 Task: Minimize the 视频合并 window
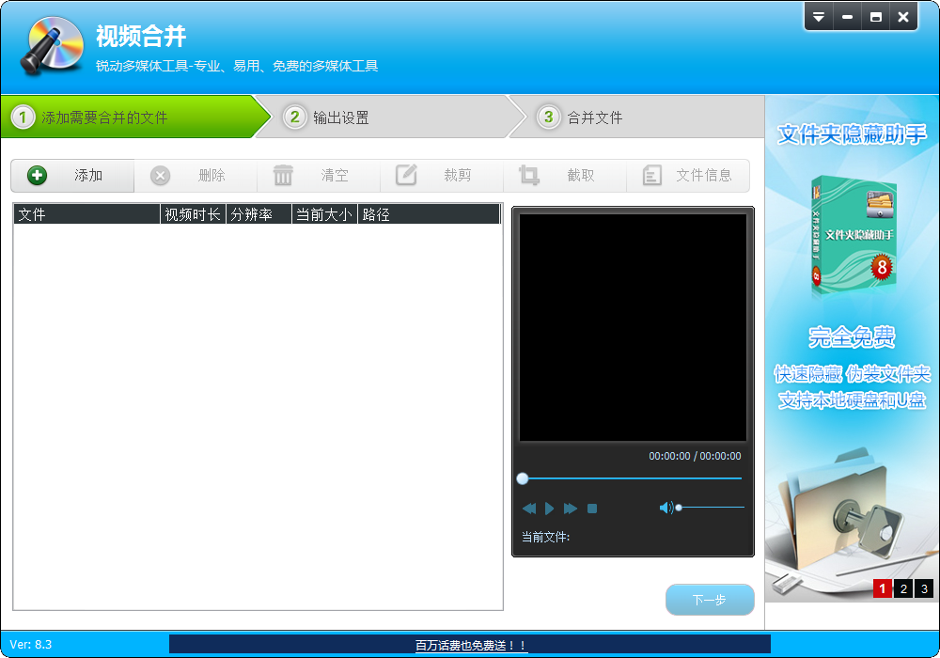pyautogui.click(x=847, y=17)
